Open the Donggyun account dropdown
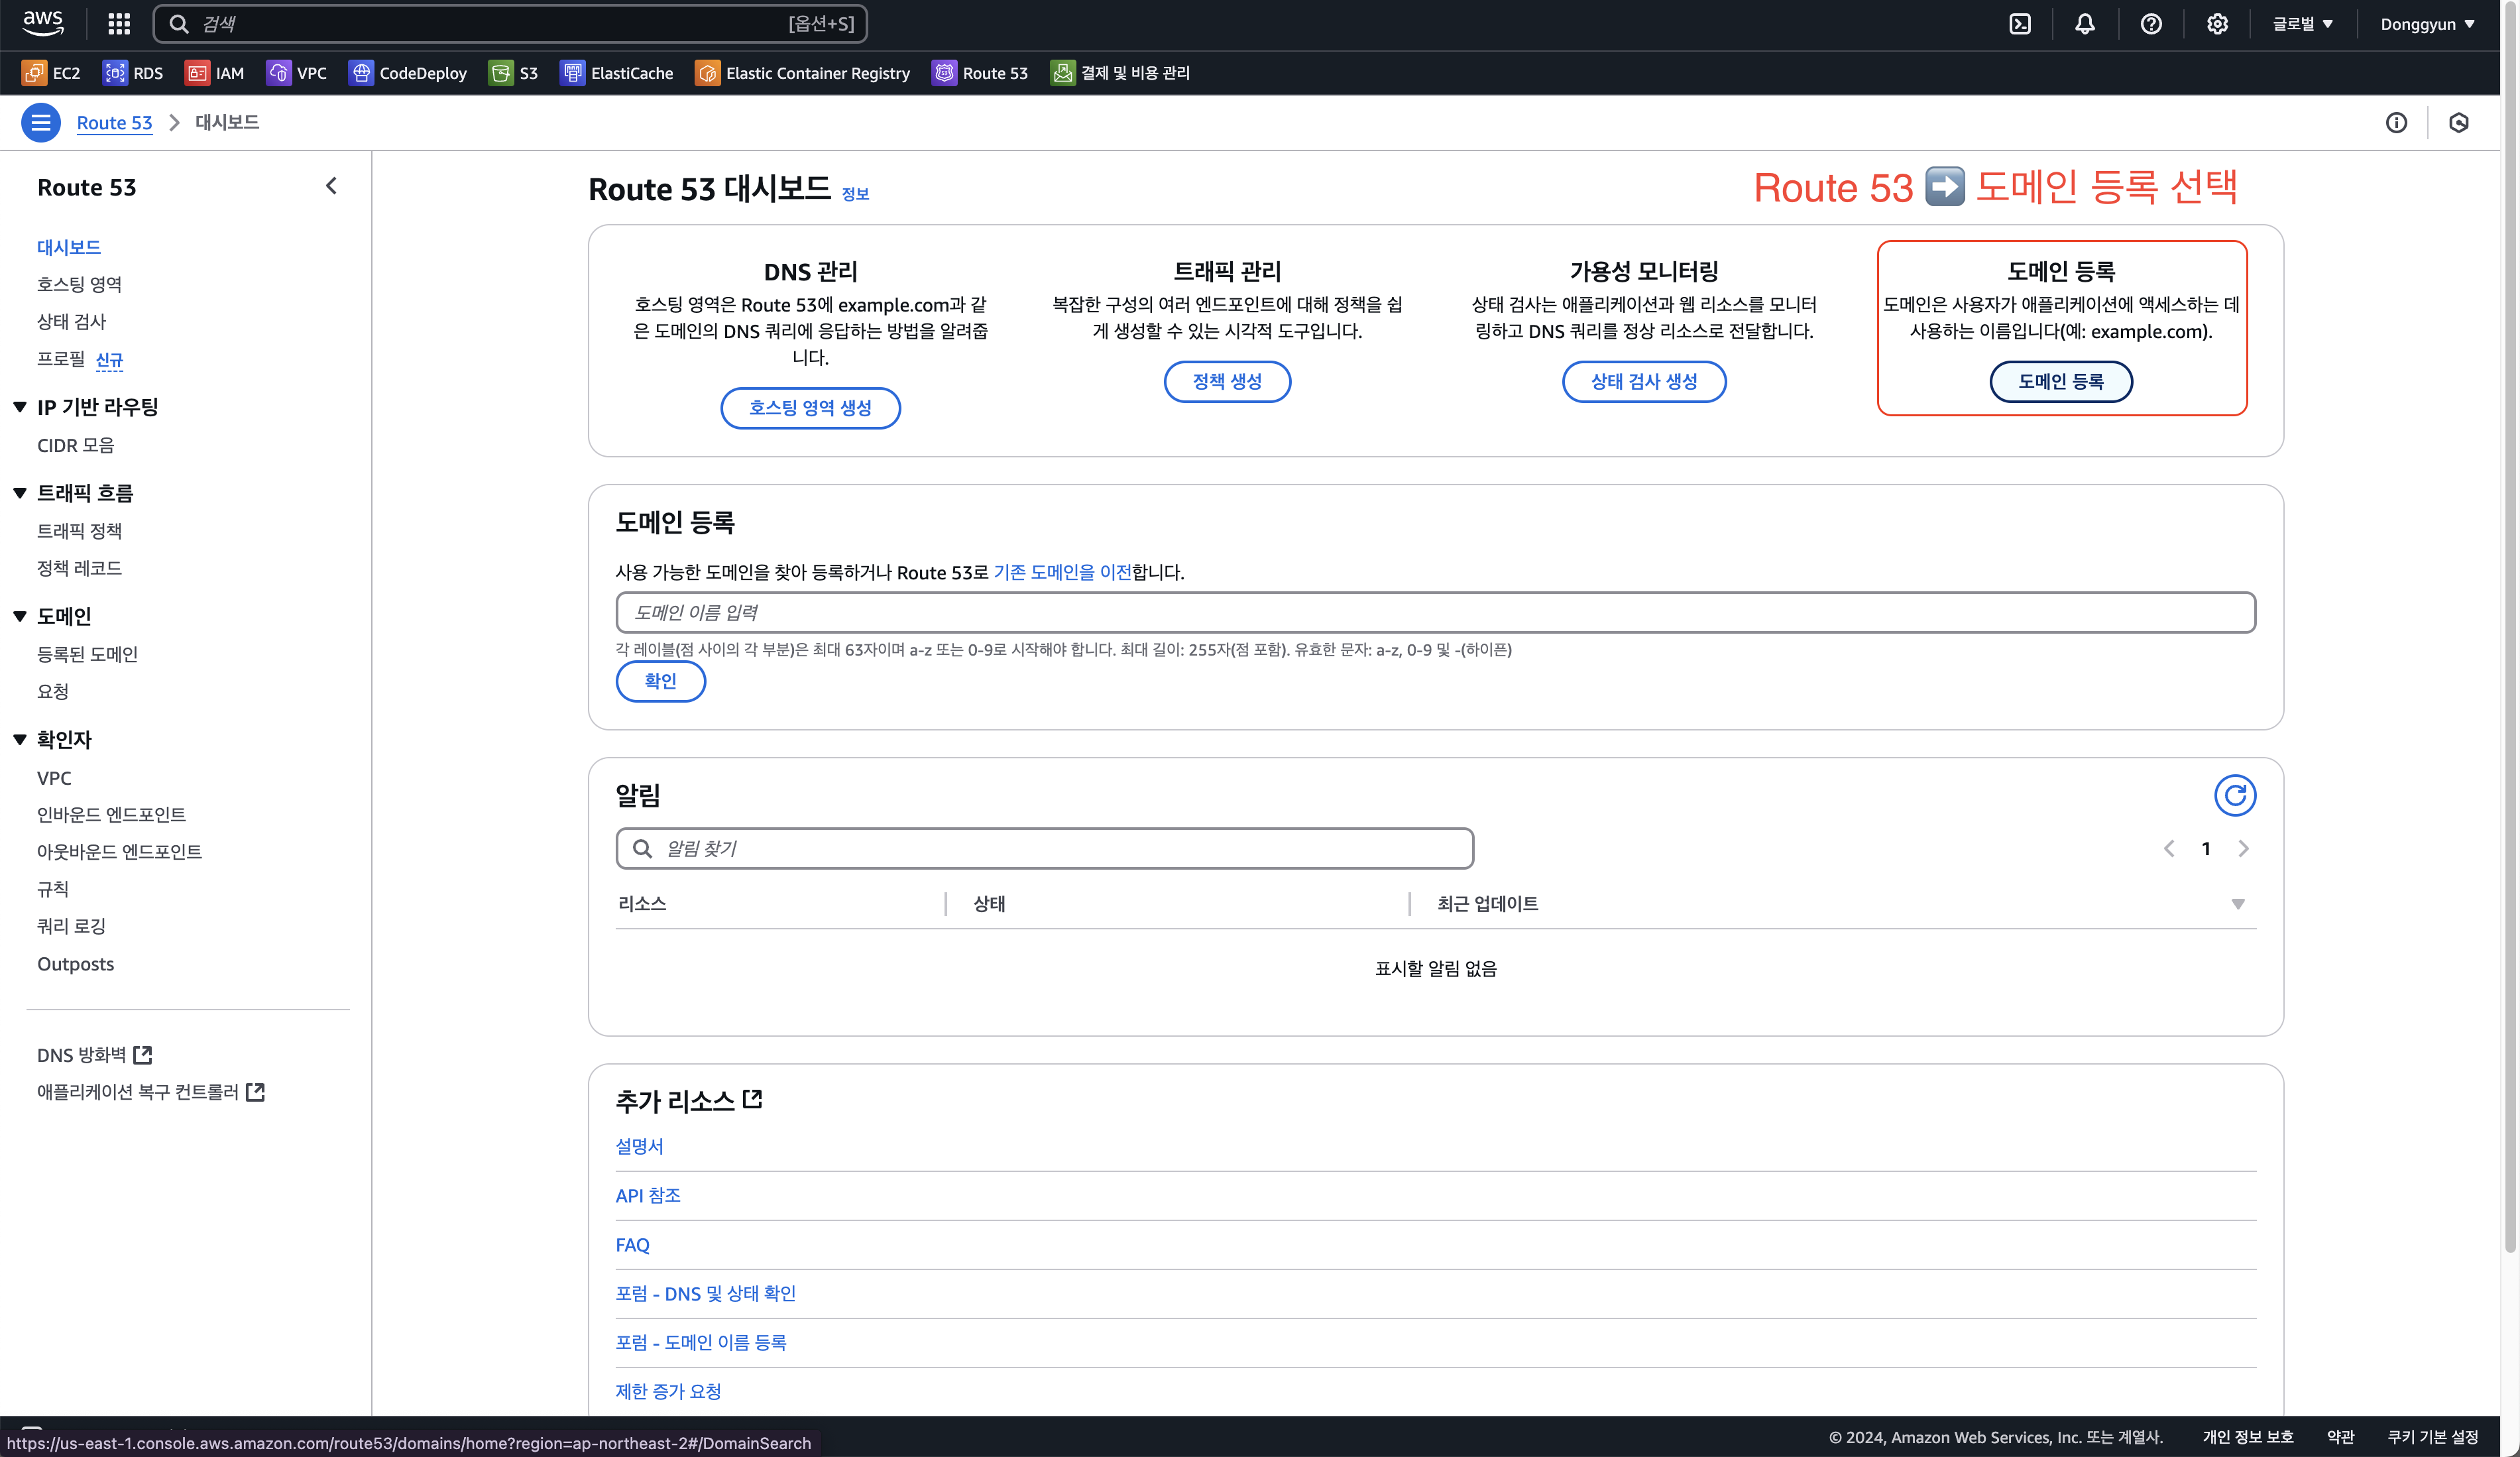The image size is (2520, 1457). point(2427,24)
